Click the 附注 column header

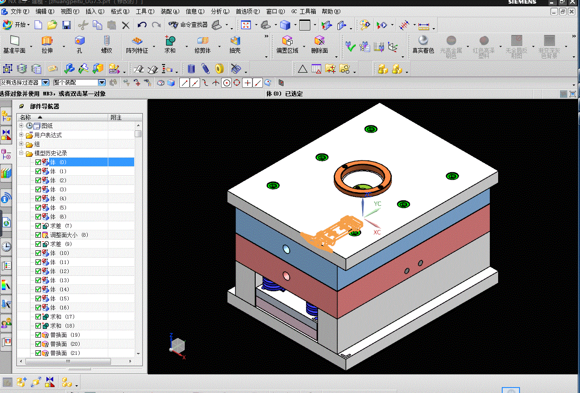(x=125, y=117)
